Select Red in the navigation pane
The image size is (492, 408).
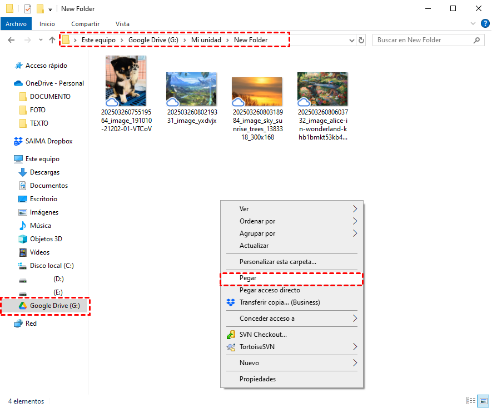click(x=26, y=324)
